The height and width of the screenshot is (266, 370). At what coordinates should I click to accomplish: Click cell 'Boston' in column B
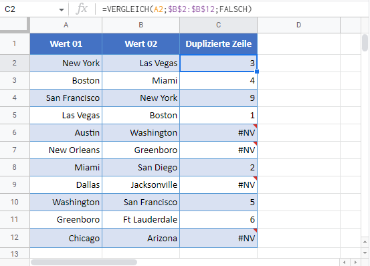pyautogui.click(x=141, y=115)
